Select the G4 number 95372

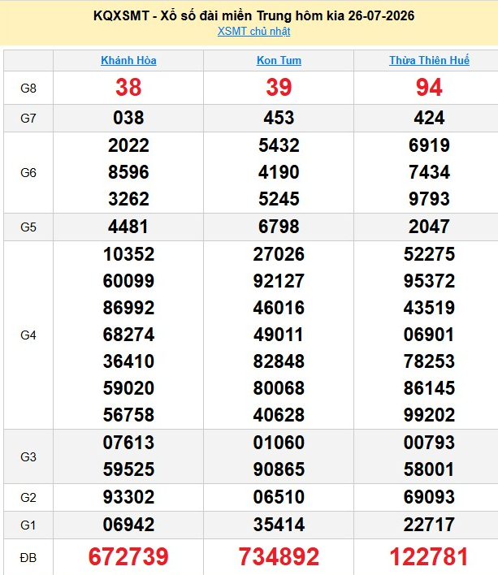point(429,281)
